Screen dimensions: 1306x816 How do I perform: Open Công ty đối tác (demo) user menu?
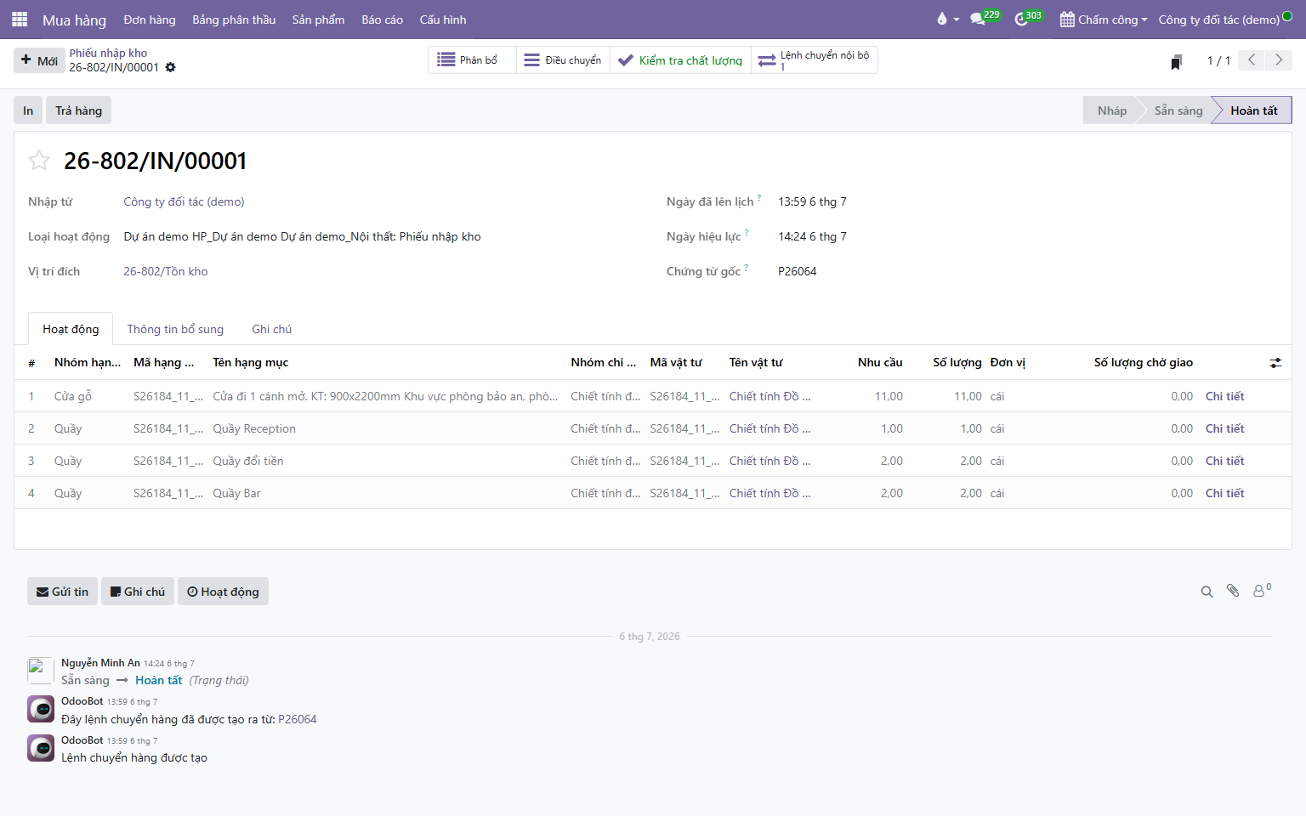coord(1224,19)
